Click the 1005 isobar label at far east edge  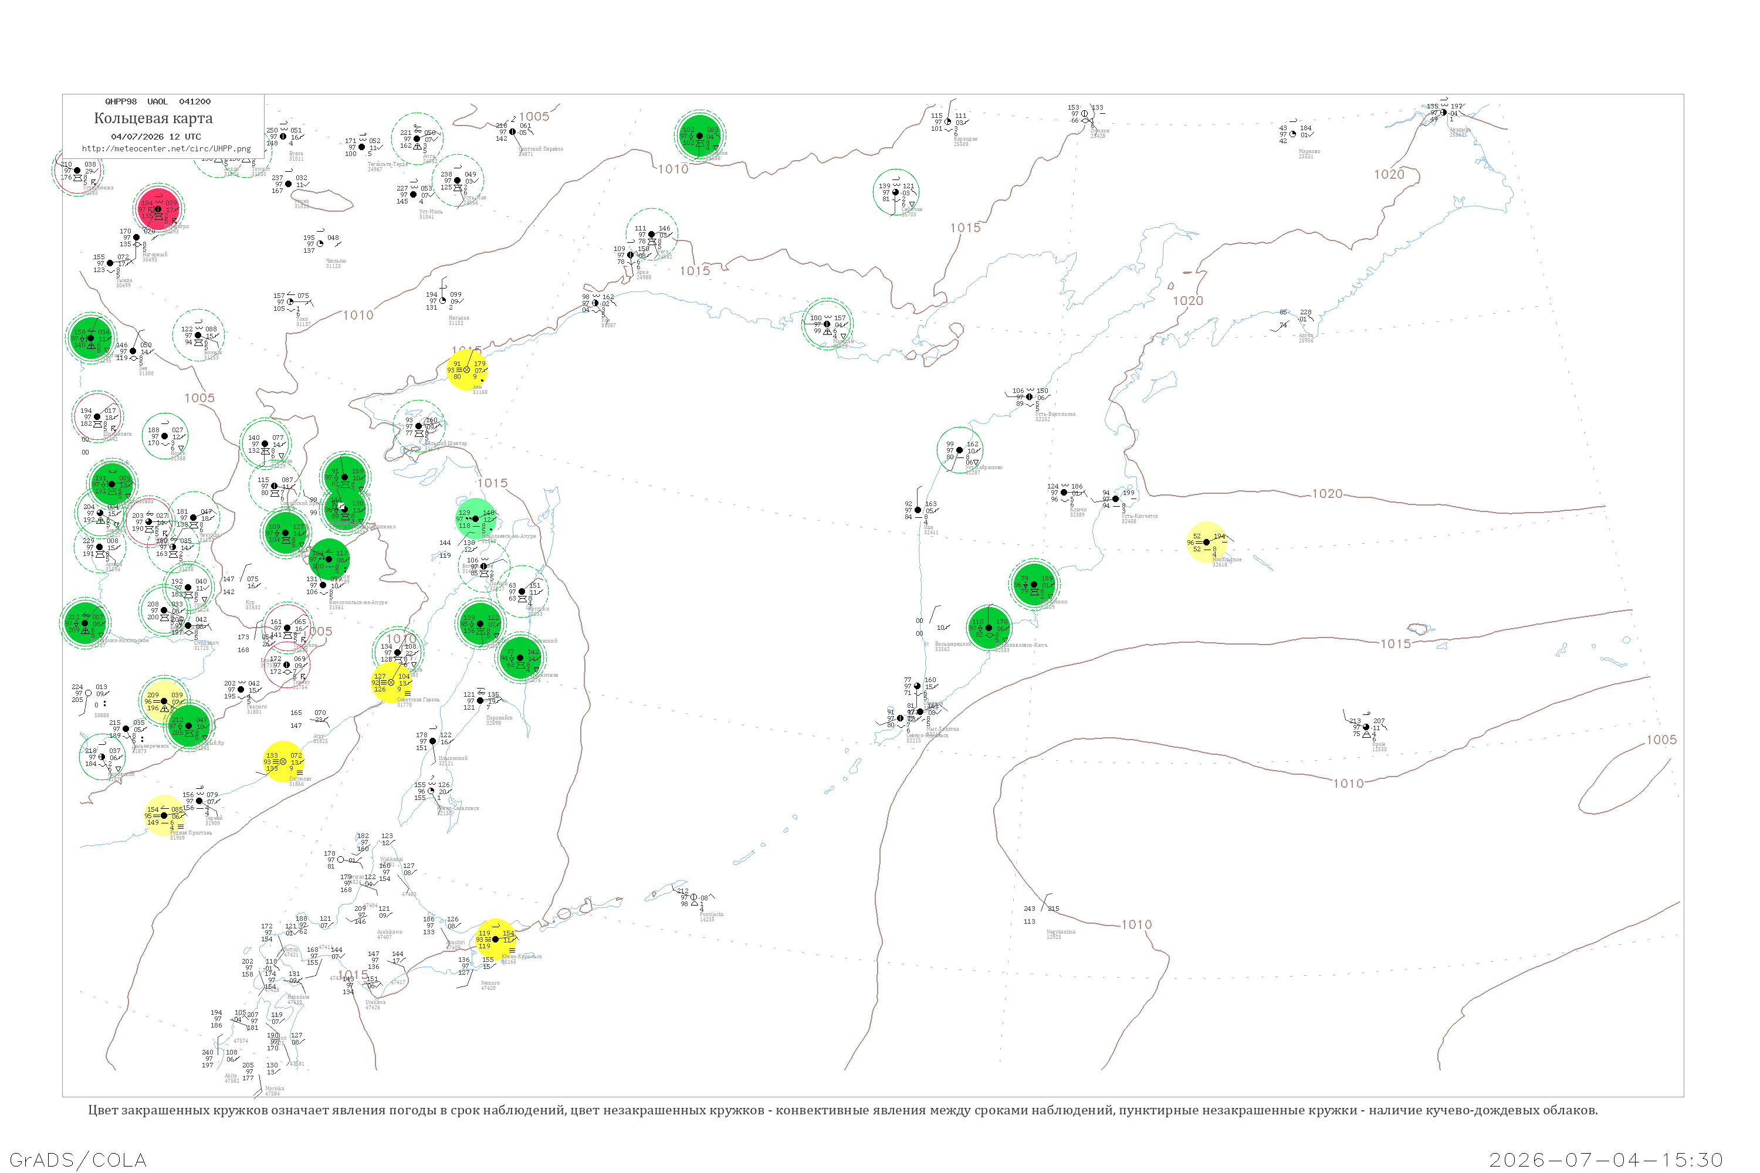point(1661,740)
